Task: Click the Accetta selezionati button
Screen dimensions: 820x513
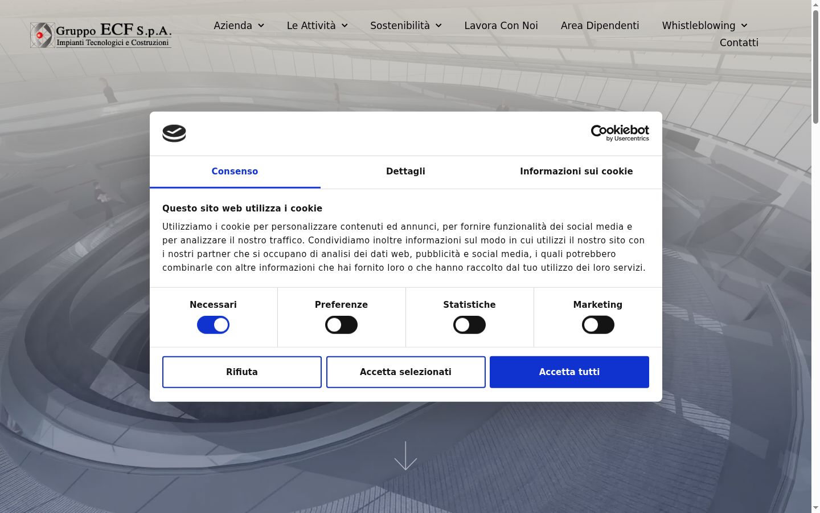Action: tap(405, 372)
